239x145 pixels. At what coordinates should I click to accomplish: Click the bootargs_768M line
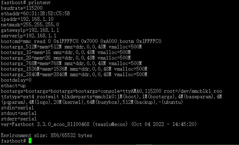click(71, 63)
